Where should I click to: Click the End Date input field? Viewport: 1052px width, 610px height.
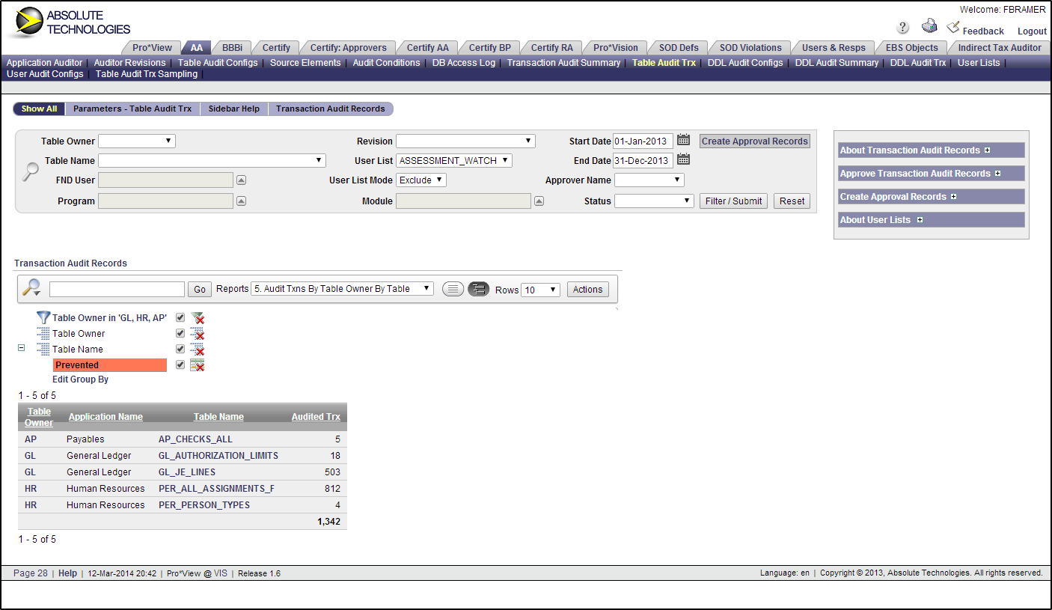pyautogui.click(x=643, y=160)
